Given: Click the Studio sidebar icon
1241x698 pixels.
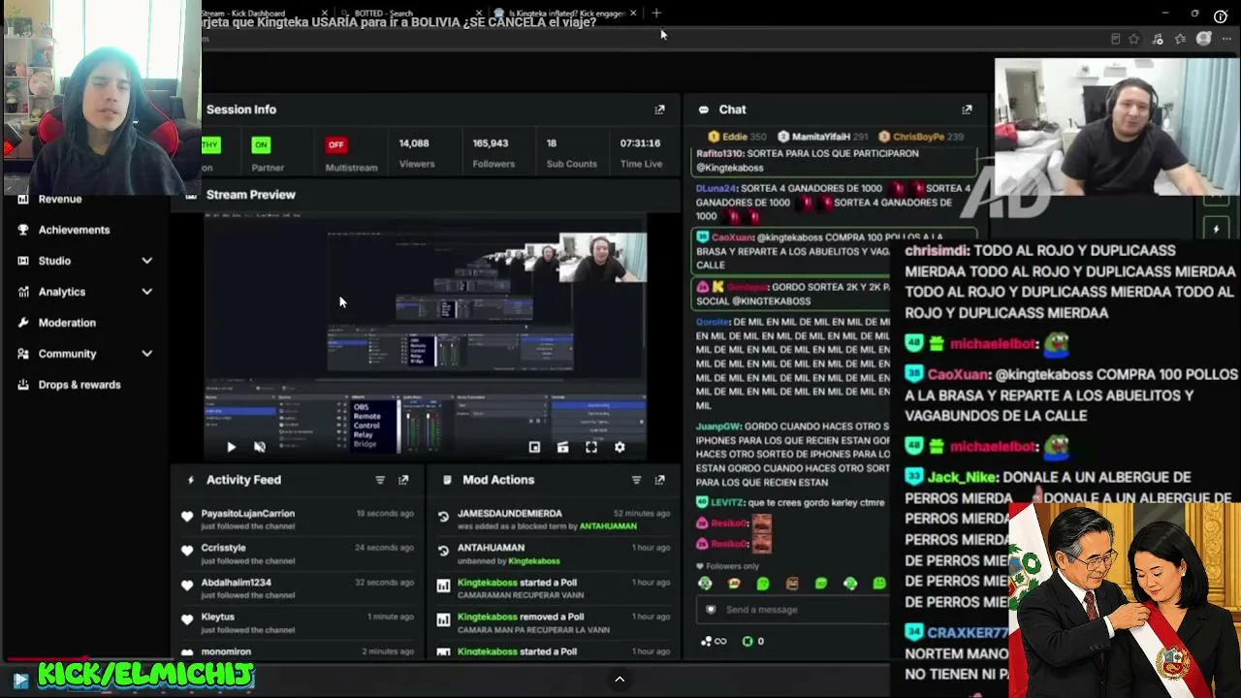Looking at the screenshot, I should click(x=23, y=261).
